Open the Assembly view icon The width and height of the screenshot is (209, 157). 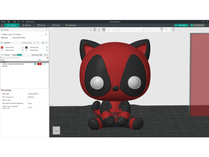tap(173, 30)
